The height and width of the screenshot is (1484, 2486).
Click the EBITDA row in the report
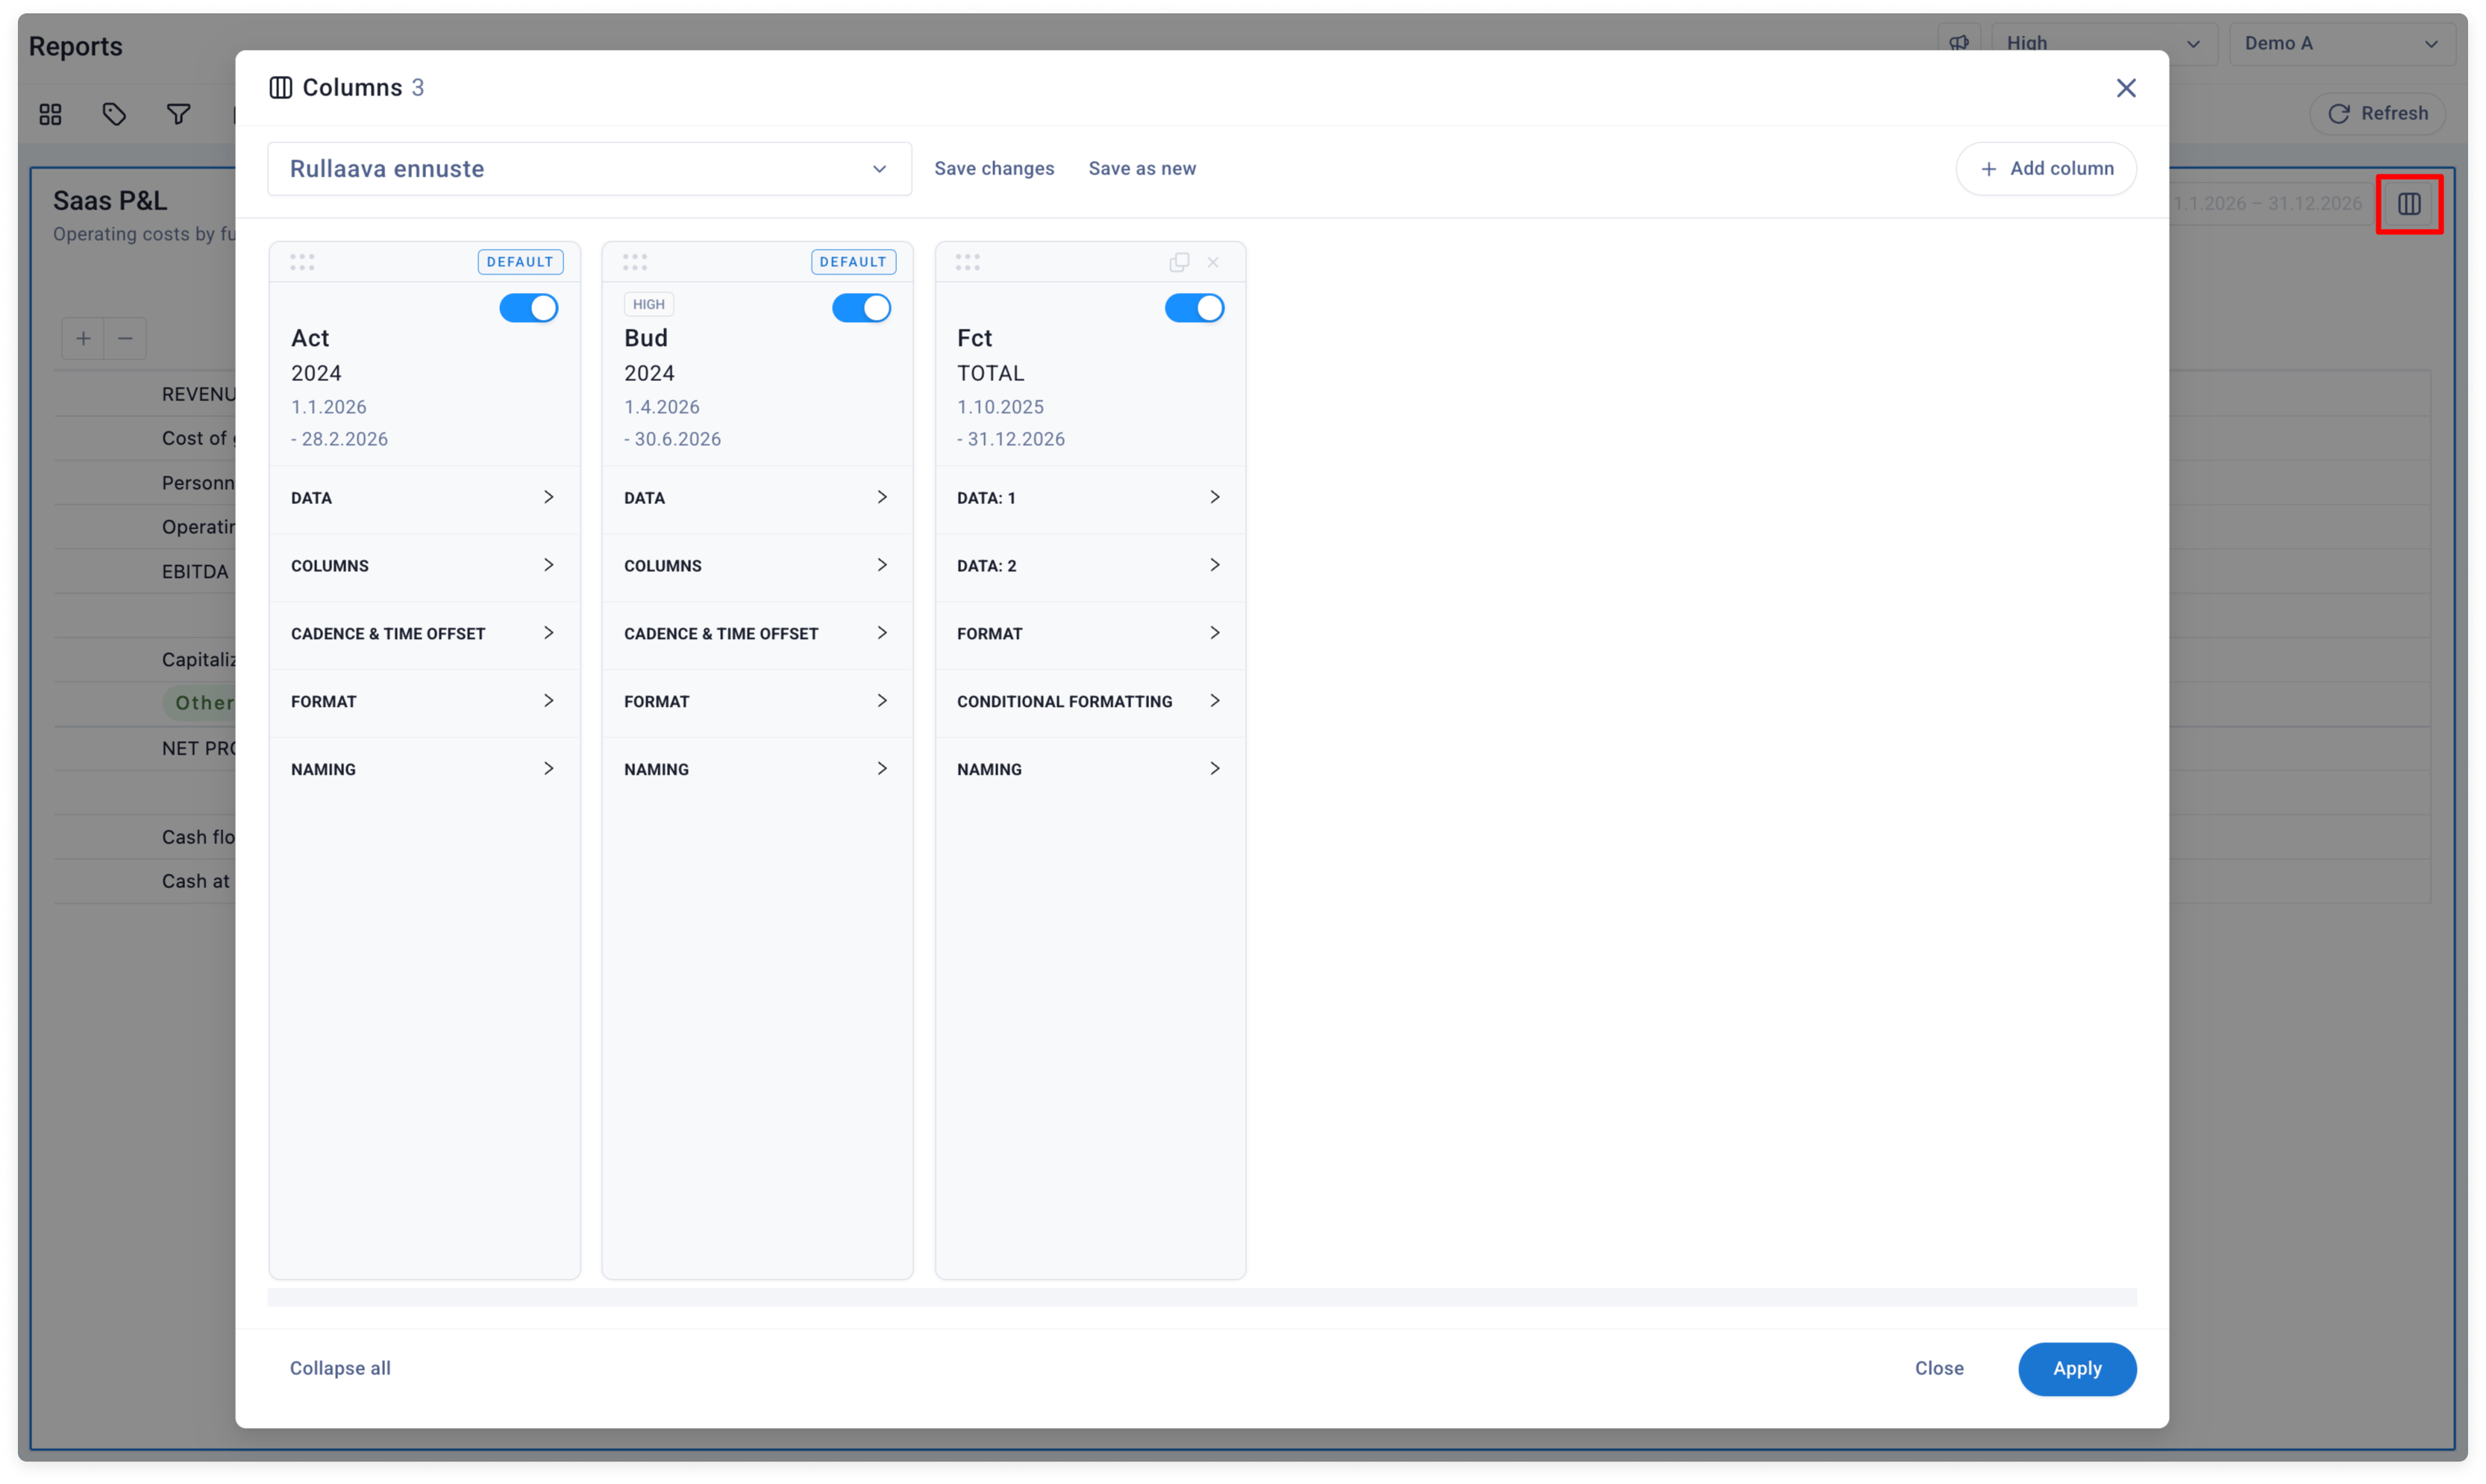[195, 572]
